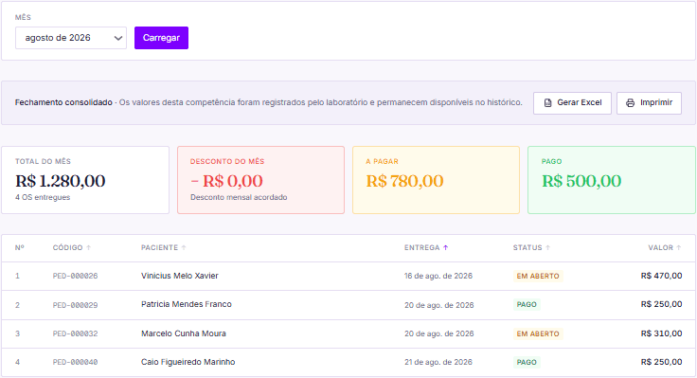
Task: Click the sort arrow next to Paciente
Action: [x=184, y=247]
